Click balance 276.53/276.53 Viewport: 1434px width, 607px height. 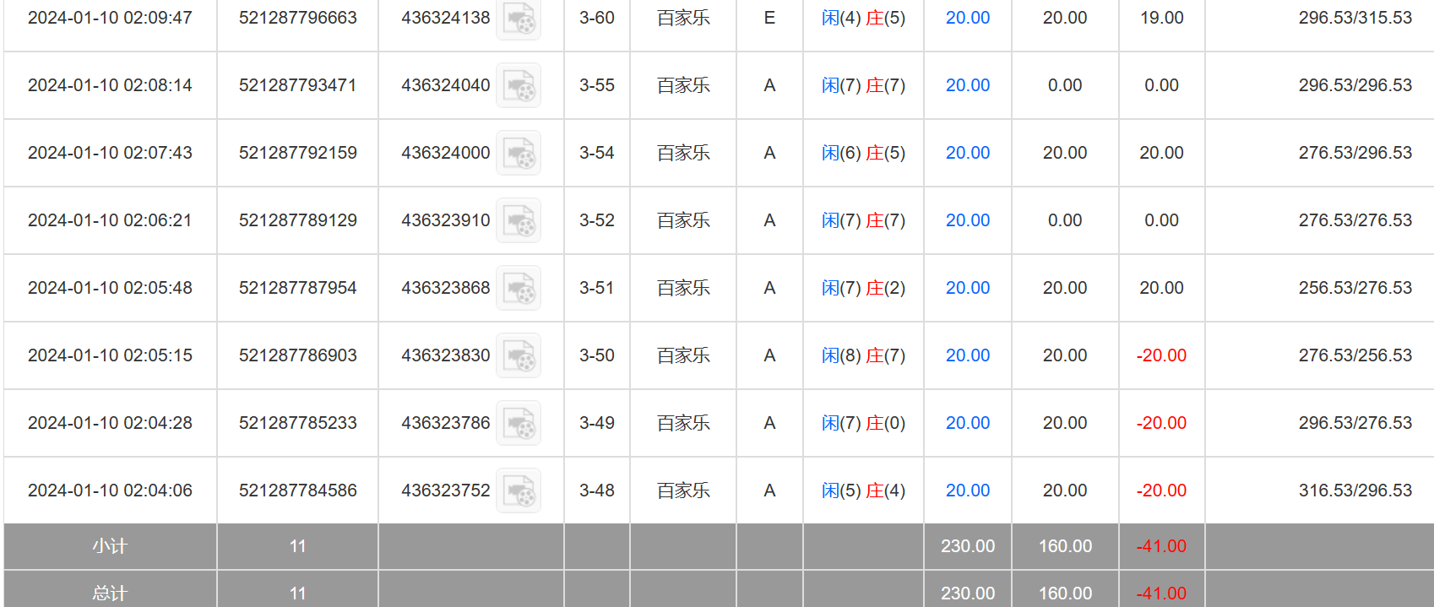[x=1355, y=220]
